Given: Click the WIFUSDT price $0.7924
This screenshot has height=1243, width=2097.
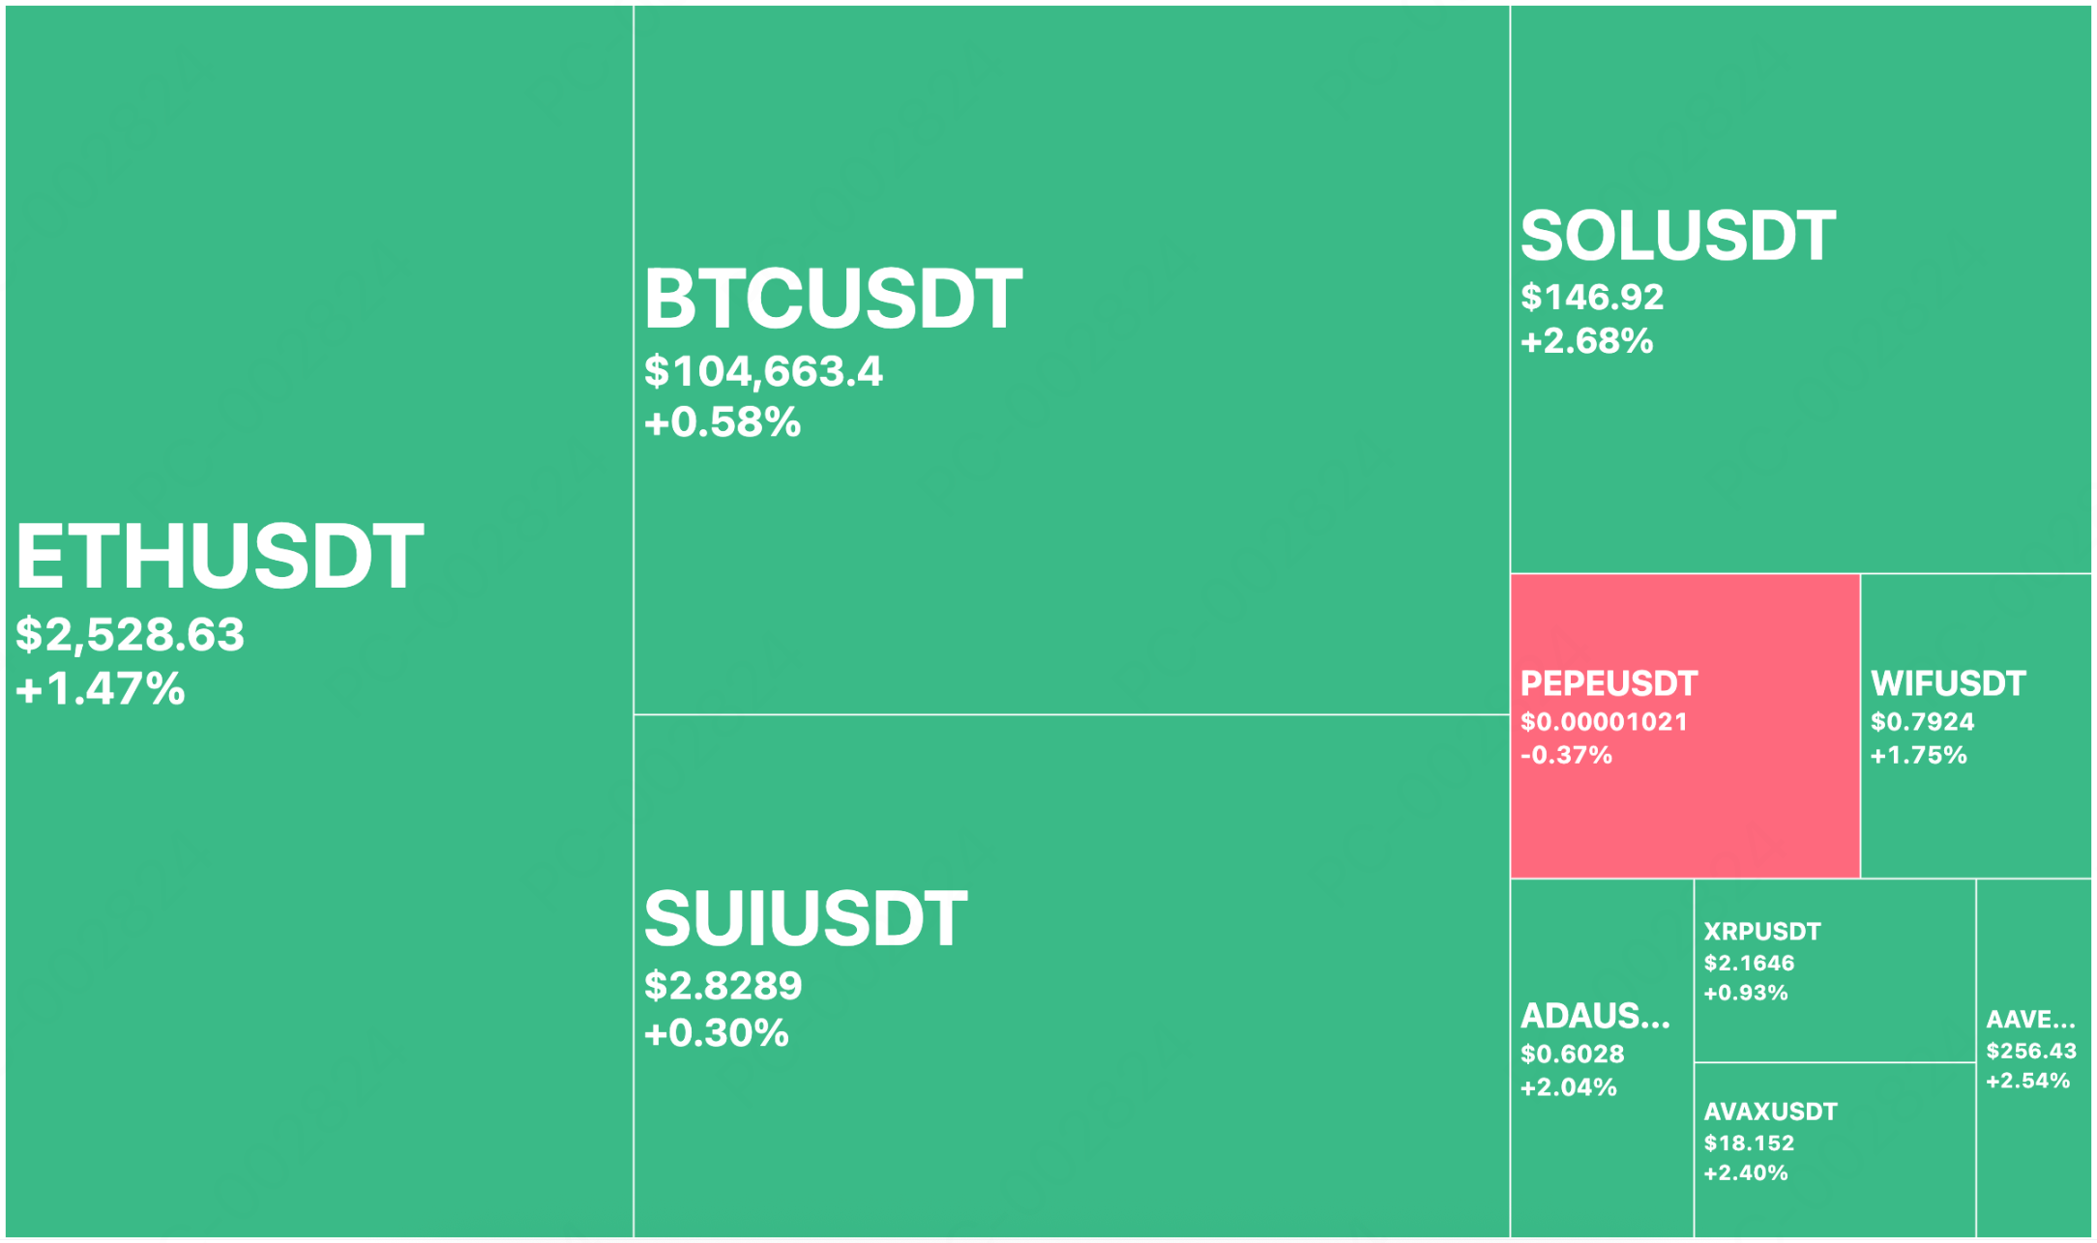Looking at the screenshot, I should tap(1922, 722).
